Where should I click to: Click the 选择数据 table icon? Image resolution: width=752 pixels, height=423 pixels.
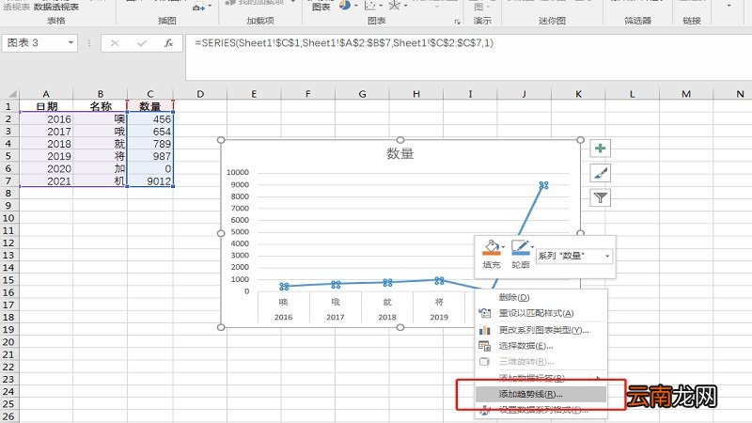[485, 346]
